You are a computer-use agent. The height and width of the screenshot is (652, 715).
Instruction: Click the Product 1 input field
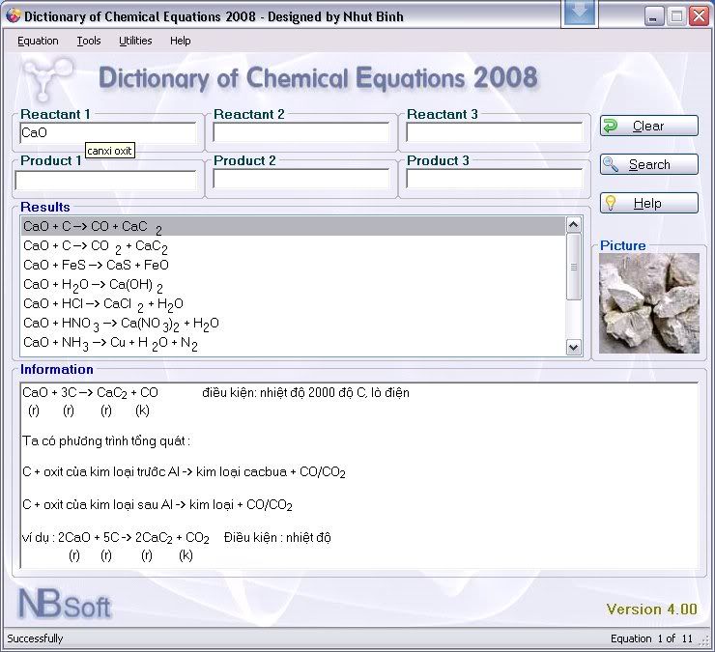(x=105, y=180)
